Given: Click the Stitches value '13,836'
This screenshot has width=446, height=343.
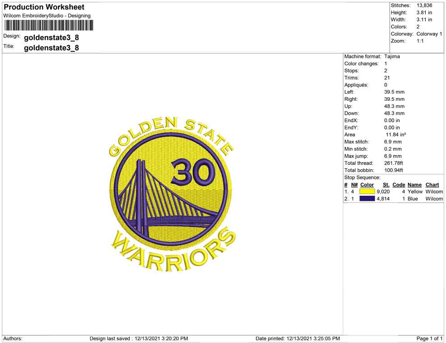Looking at the screenshot, I should click(424, 5).
